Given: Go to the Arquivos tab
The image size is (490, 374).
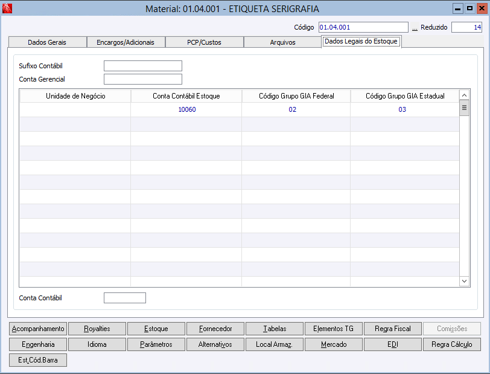Looking at the screenshot, I should point(282,42).
